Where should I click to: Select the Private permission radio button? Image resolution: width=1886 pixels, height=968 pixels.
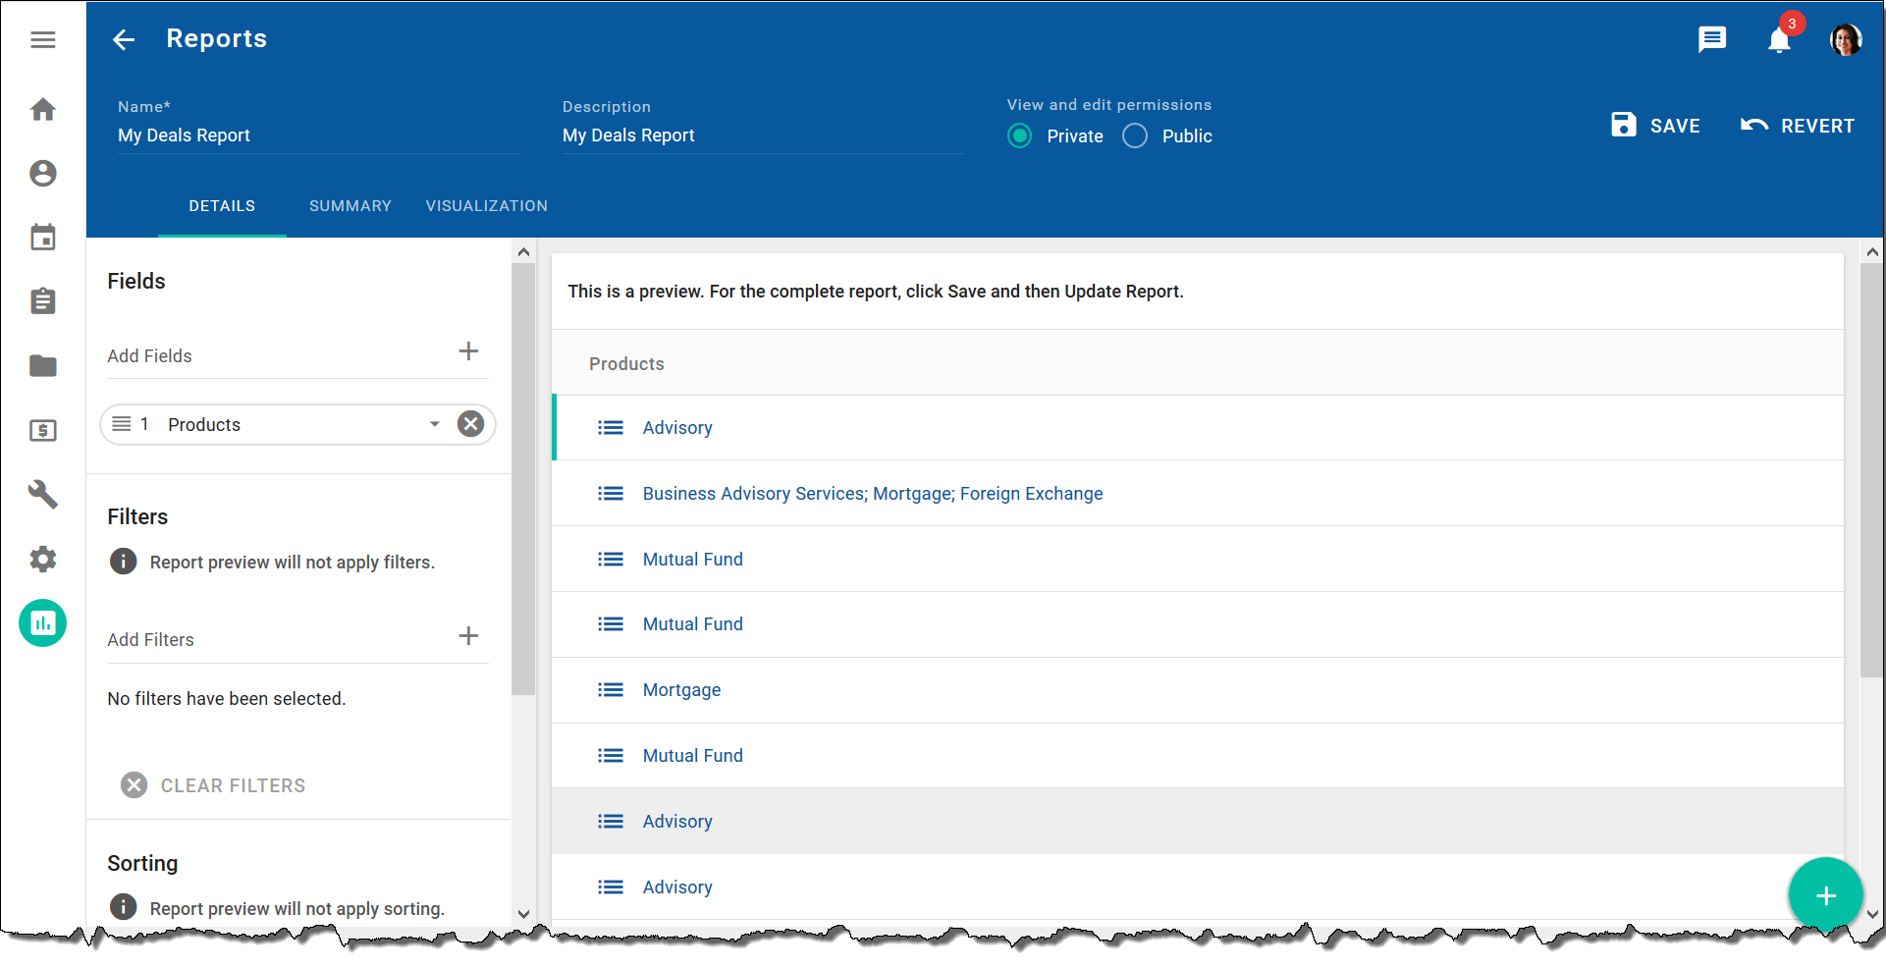point(1020,136)
